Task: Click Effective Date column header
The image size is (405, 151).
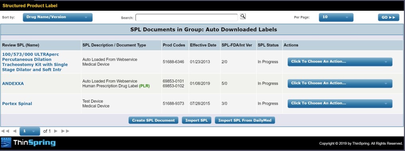Action: [x=203, y=45]
